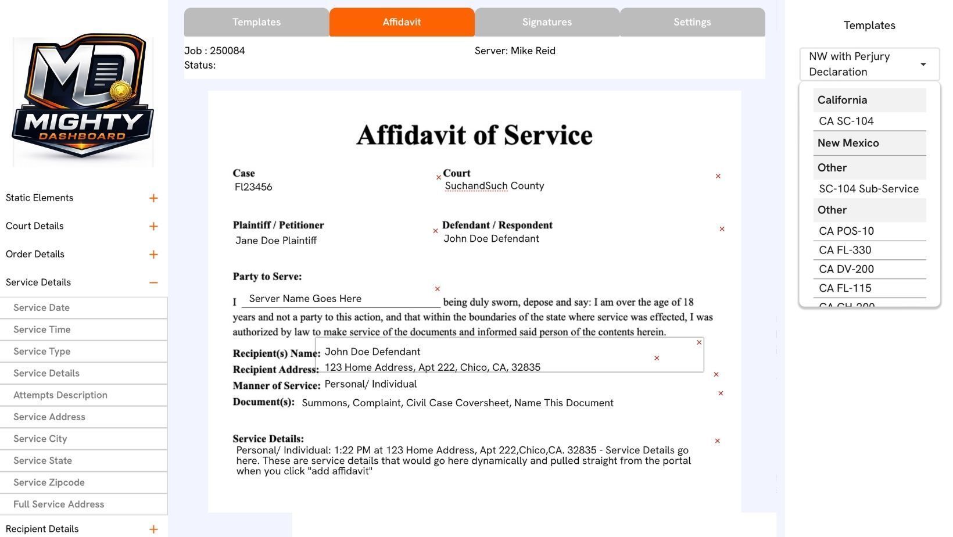Delete the Service Details paragraph via red X
The image size is (953, 537).
(717, 441)
